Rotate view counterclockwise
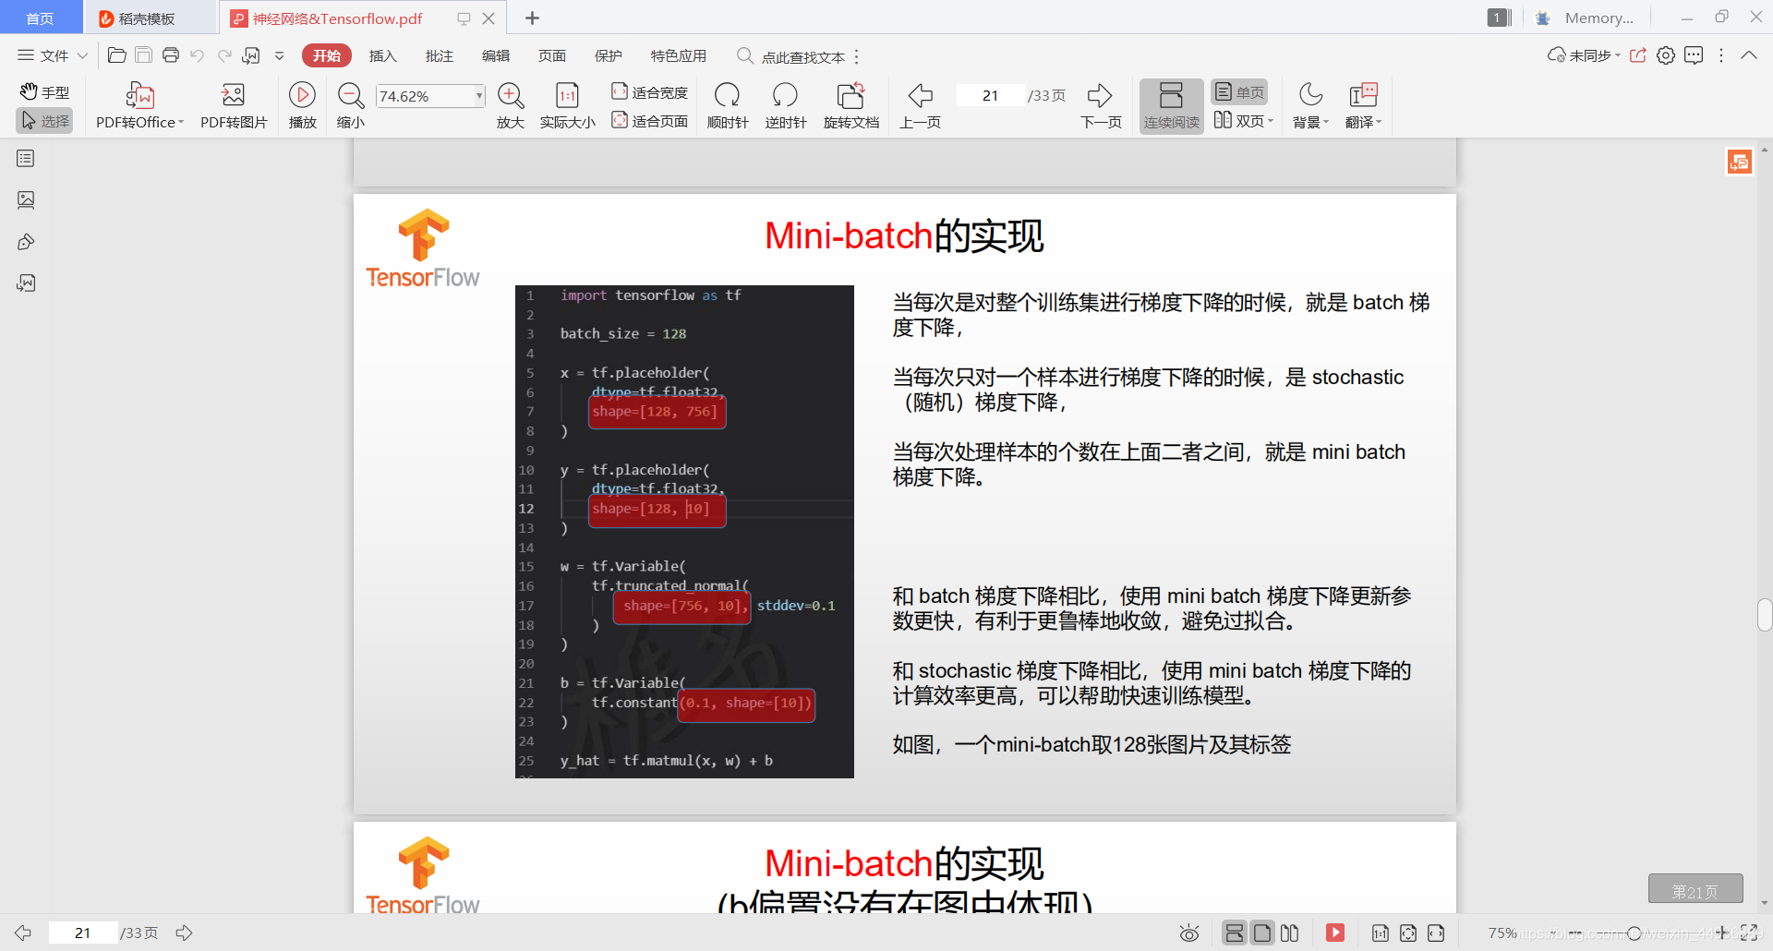The height and width of the screenshot is (951, 1773). click(x=785, y=105)
